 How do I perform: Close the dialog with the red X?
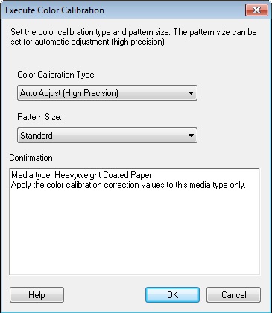[256, 10]
